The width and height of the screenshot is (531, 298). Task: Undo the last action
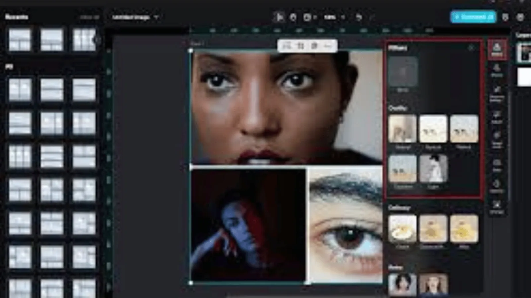(x=359, y=17)
